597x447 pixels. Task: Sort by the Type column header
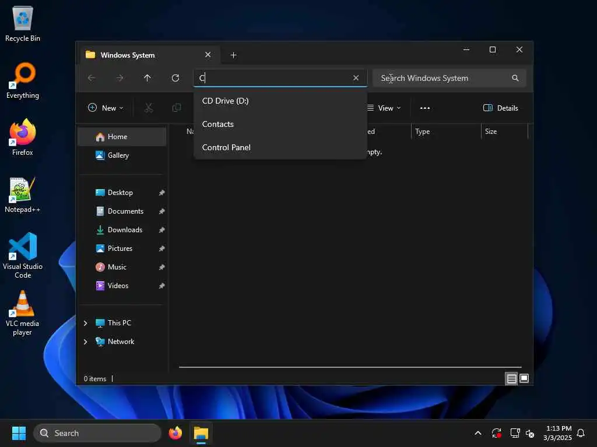click(x=446, y=132)
